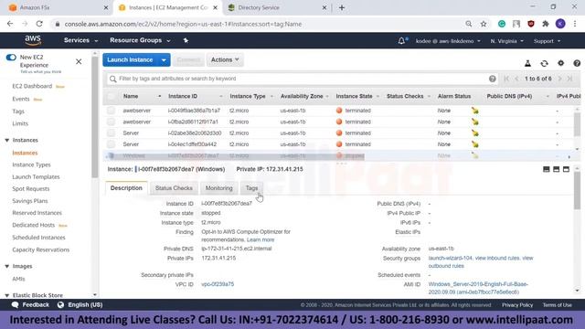
Task: Open the table settings gear icon
Action: pyautogui.click(x=560, y=63)
